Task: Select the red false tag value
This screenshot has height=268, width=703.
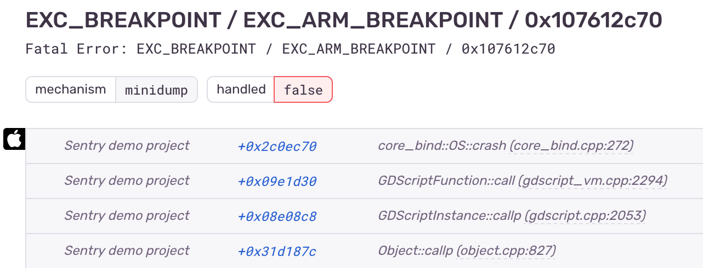Action: [303, 90]
